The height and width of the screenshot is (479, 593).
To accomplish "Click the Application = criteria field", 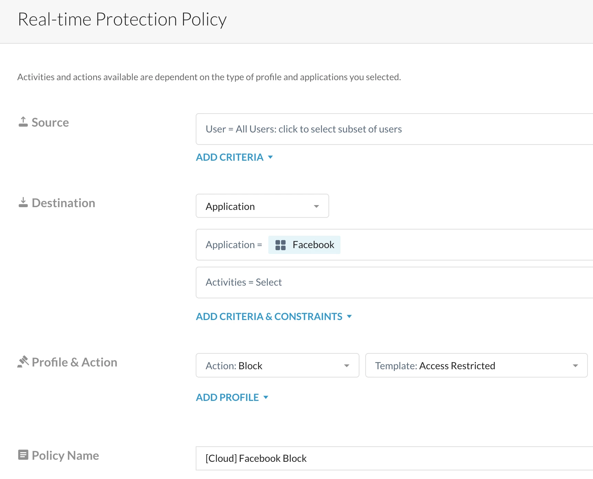I will point(464,245).
